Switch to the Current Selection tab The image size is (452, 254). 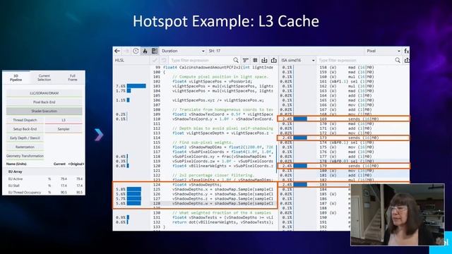(44, 78)
